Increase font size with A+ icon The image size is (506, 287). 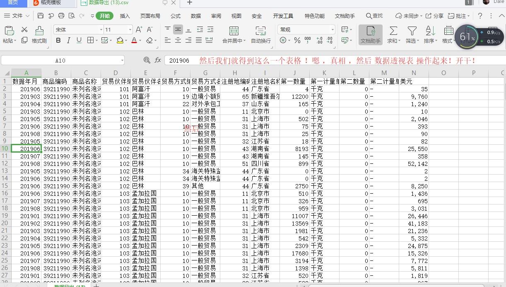(139, 29)
